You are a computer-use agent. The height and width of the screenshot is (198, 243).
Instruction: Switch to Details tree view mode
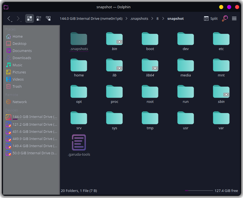pos(48,18)
